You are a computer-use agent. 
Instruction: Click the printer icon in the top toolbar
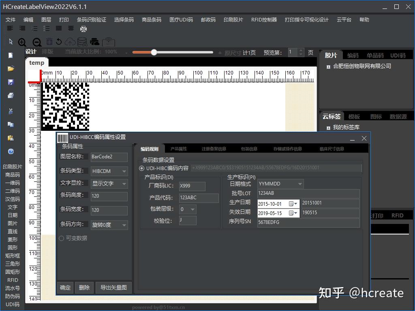pyautogui.click(x=83, y=29)
